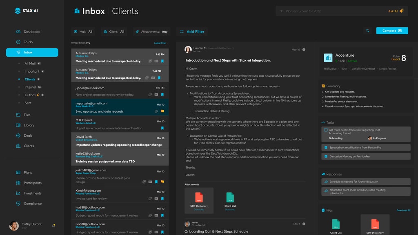Click the notification bell next to Cathy Durant
The image size is (418, 235).
click(53, 225)
